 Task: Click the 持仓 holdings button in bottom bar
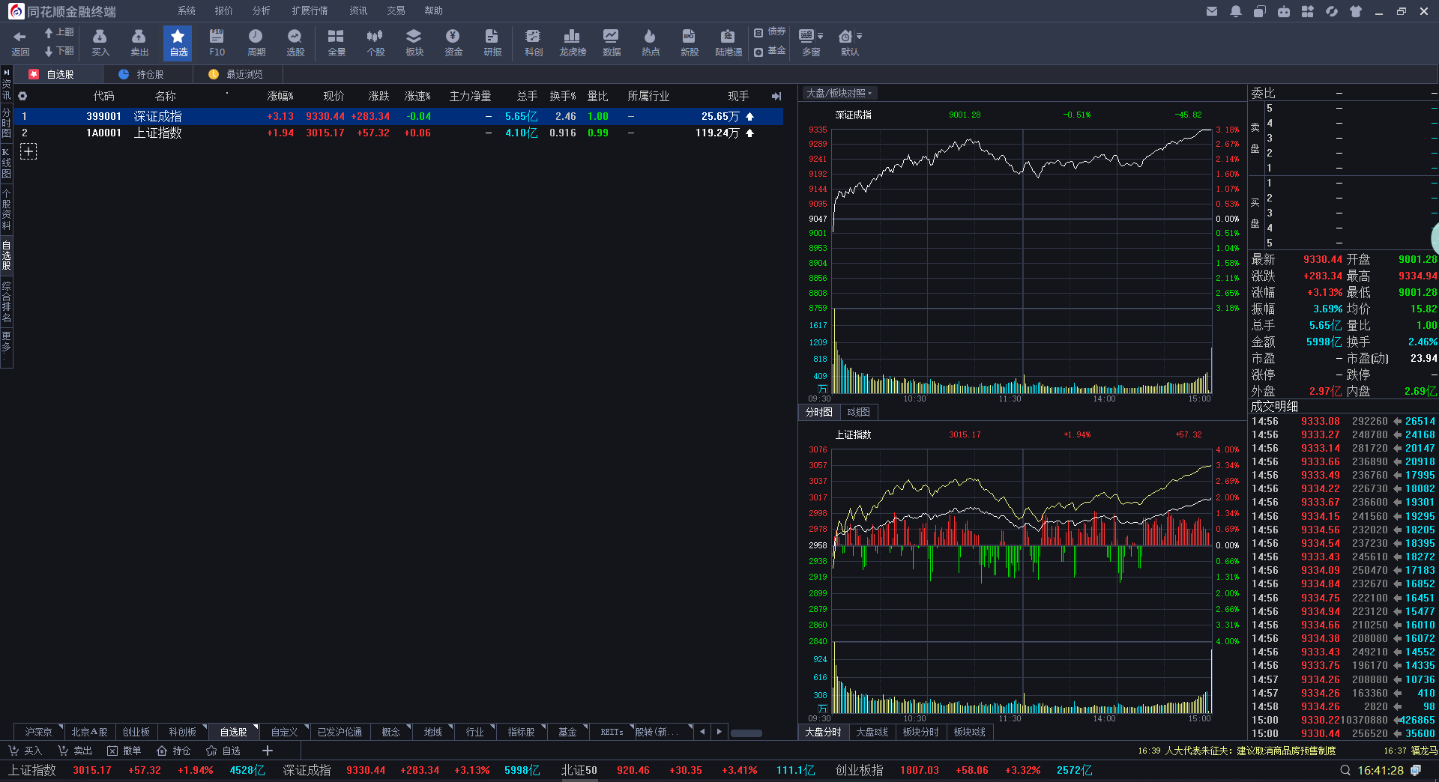pos(174,751)
